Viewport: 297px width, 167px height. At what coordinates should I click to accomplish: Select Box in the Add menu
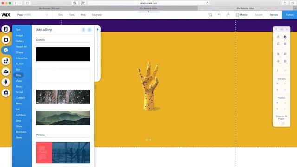pos(18,70)
